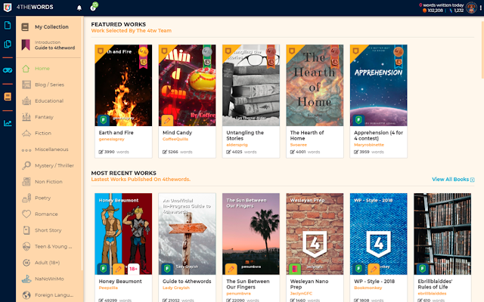Open author Maryrobinette's profile link
Screen dimensions: 484x302
[x=369, y=145]
